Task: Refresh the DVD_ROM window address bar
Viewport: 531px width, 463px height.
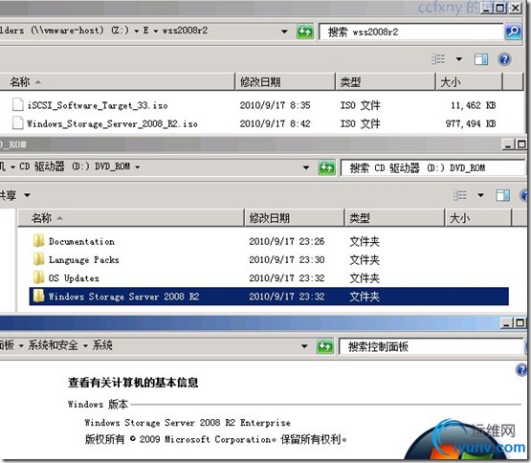Action: point(327,167)
